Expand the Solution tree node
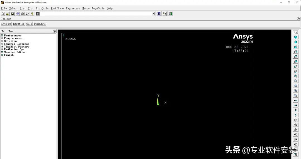 pos(2,41)
